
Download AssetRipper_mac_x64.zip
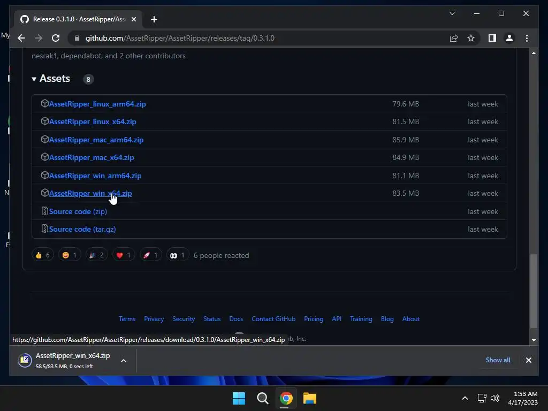[x=91, y=158]
